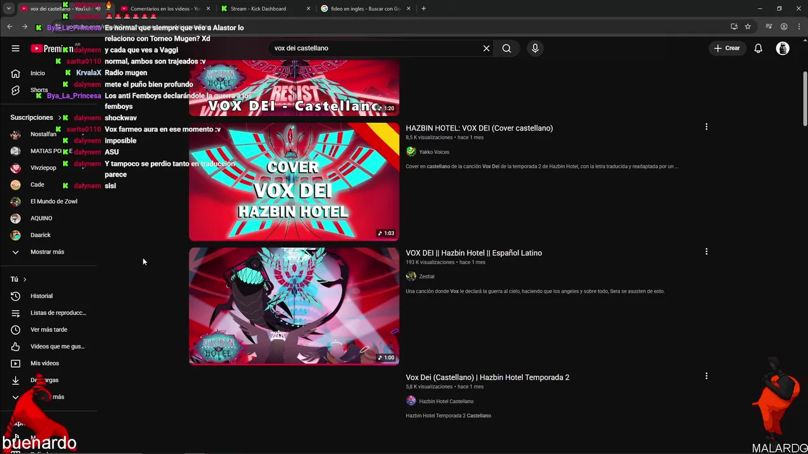Click the Hazbin Hotel Castellano channel avatar
Viewport: 808px width, 454px height.
tap(411, 401)
